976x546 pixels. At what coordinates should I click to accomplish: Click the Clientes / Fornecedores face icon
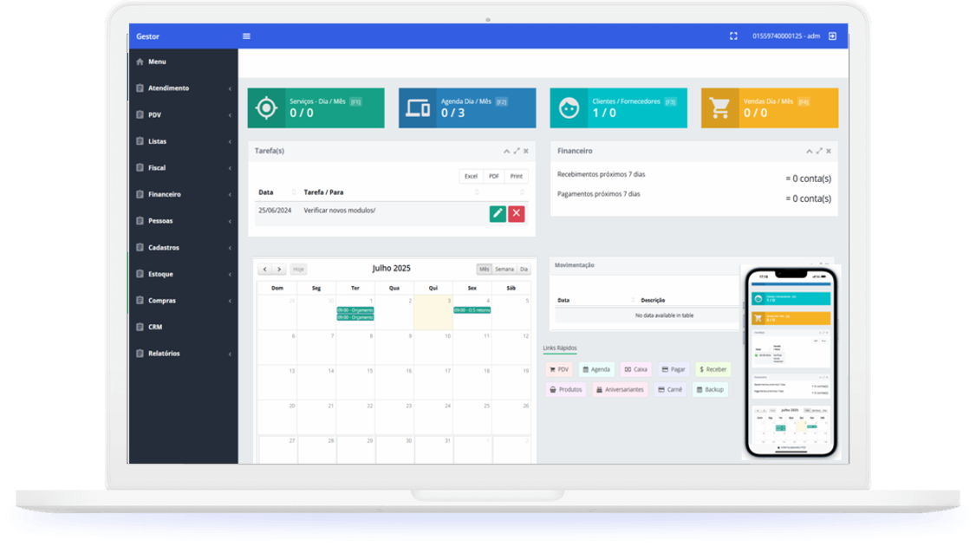[569, 108]
